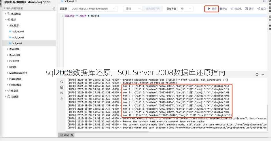
Task: Refresh the log with the reload icon
Action: point(62,82)
